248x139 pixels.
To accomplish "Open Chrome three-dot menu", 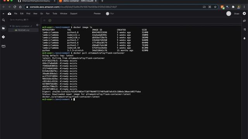I will point(244,7).
